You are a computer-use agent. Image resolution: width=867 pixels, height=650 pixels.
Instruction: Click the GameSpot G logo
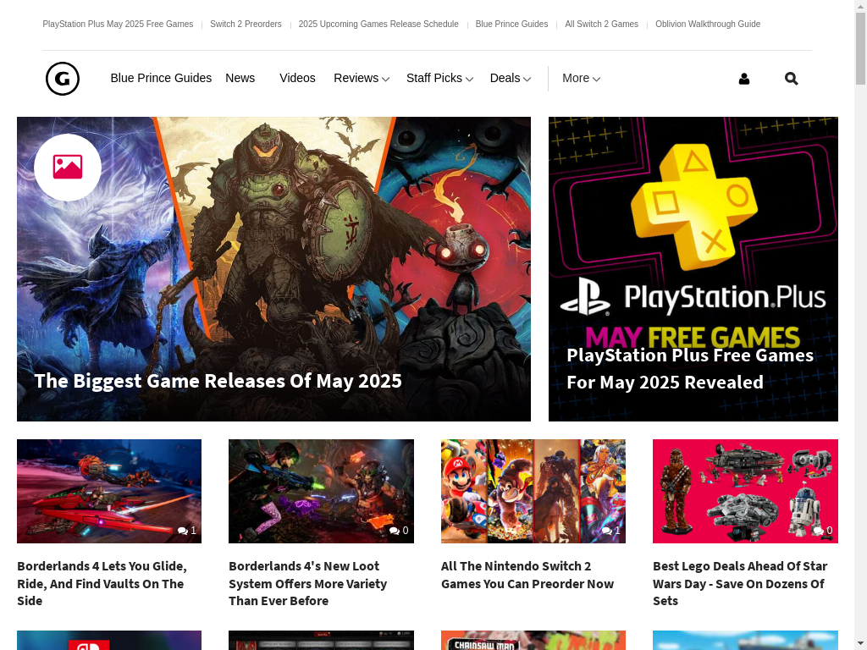pyautogui.click(x=63, y=79)
